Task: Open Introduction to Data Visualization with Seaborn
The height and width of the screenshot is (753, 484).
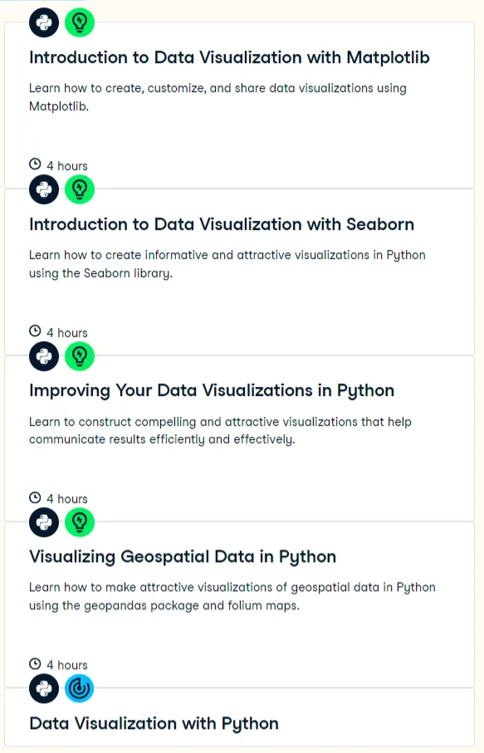Action: [x=222, y=224]
